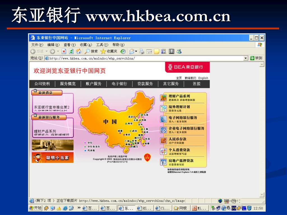This screenshot has width=287, height=215.
Task: Select 服务概览 in site navigation
Action: click(x=68, y=84)
